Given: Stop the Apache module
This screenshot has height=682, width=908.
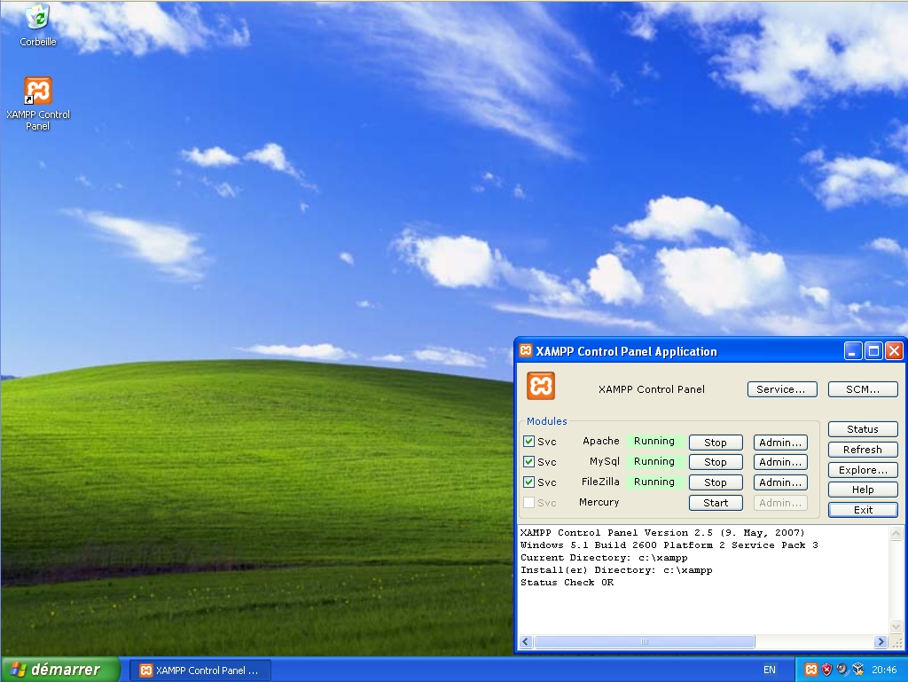Looking at the screenshot, I should [x=716, y=443].
